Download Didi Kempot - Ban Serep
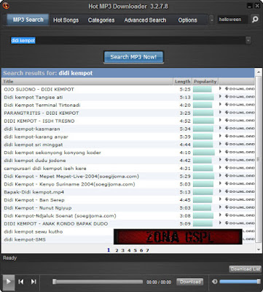The width and height of the screenshot is (263, 292). pyautogui.click(x=240, y=199)
